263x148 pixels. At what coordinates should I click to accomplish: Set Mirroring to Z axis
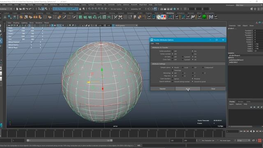point(203,73)
